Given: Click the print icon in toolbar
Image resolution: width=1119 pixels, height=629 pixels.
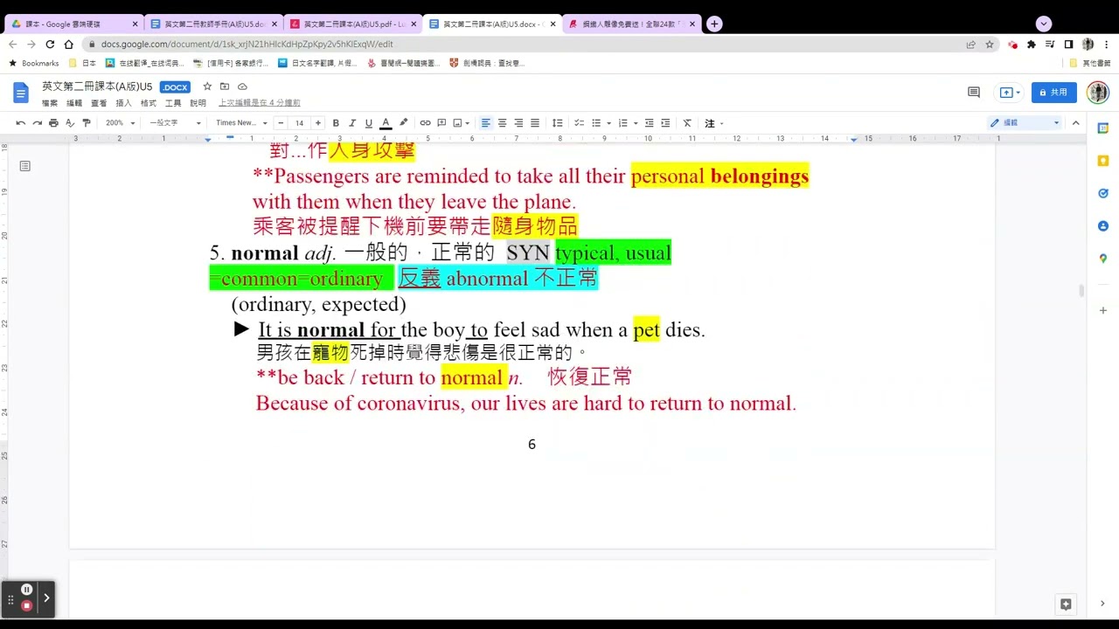Looking at the screenshot, I should [53, 123].
